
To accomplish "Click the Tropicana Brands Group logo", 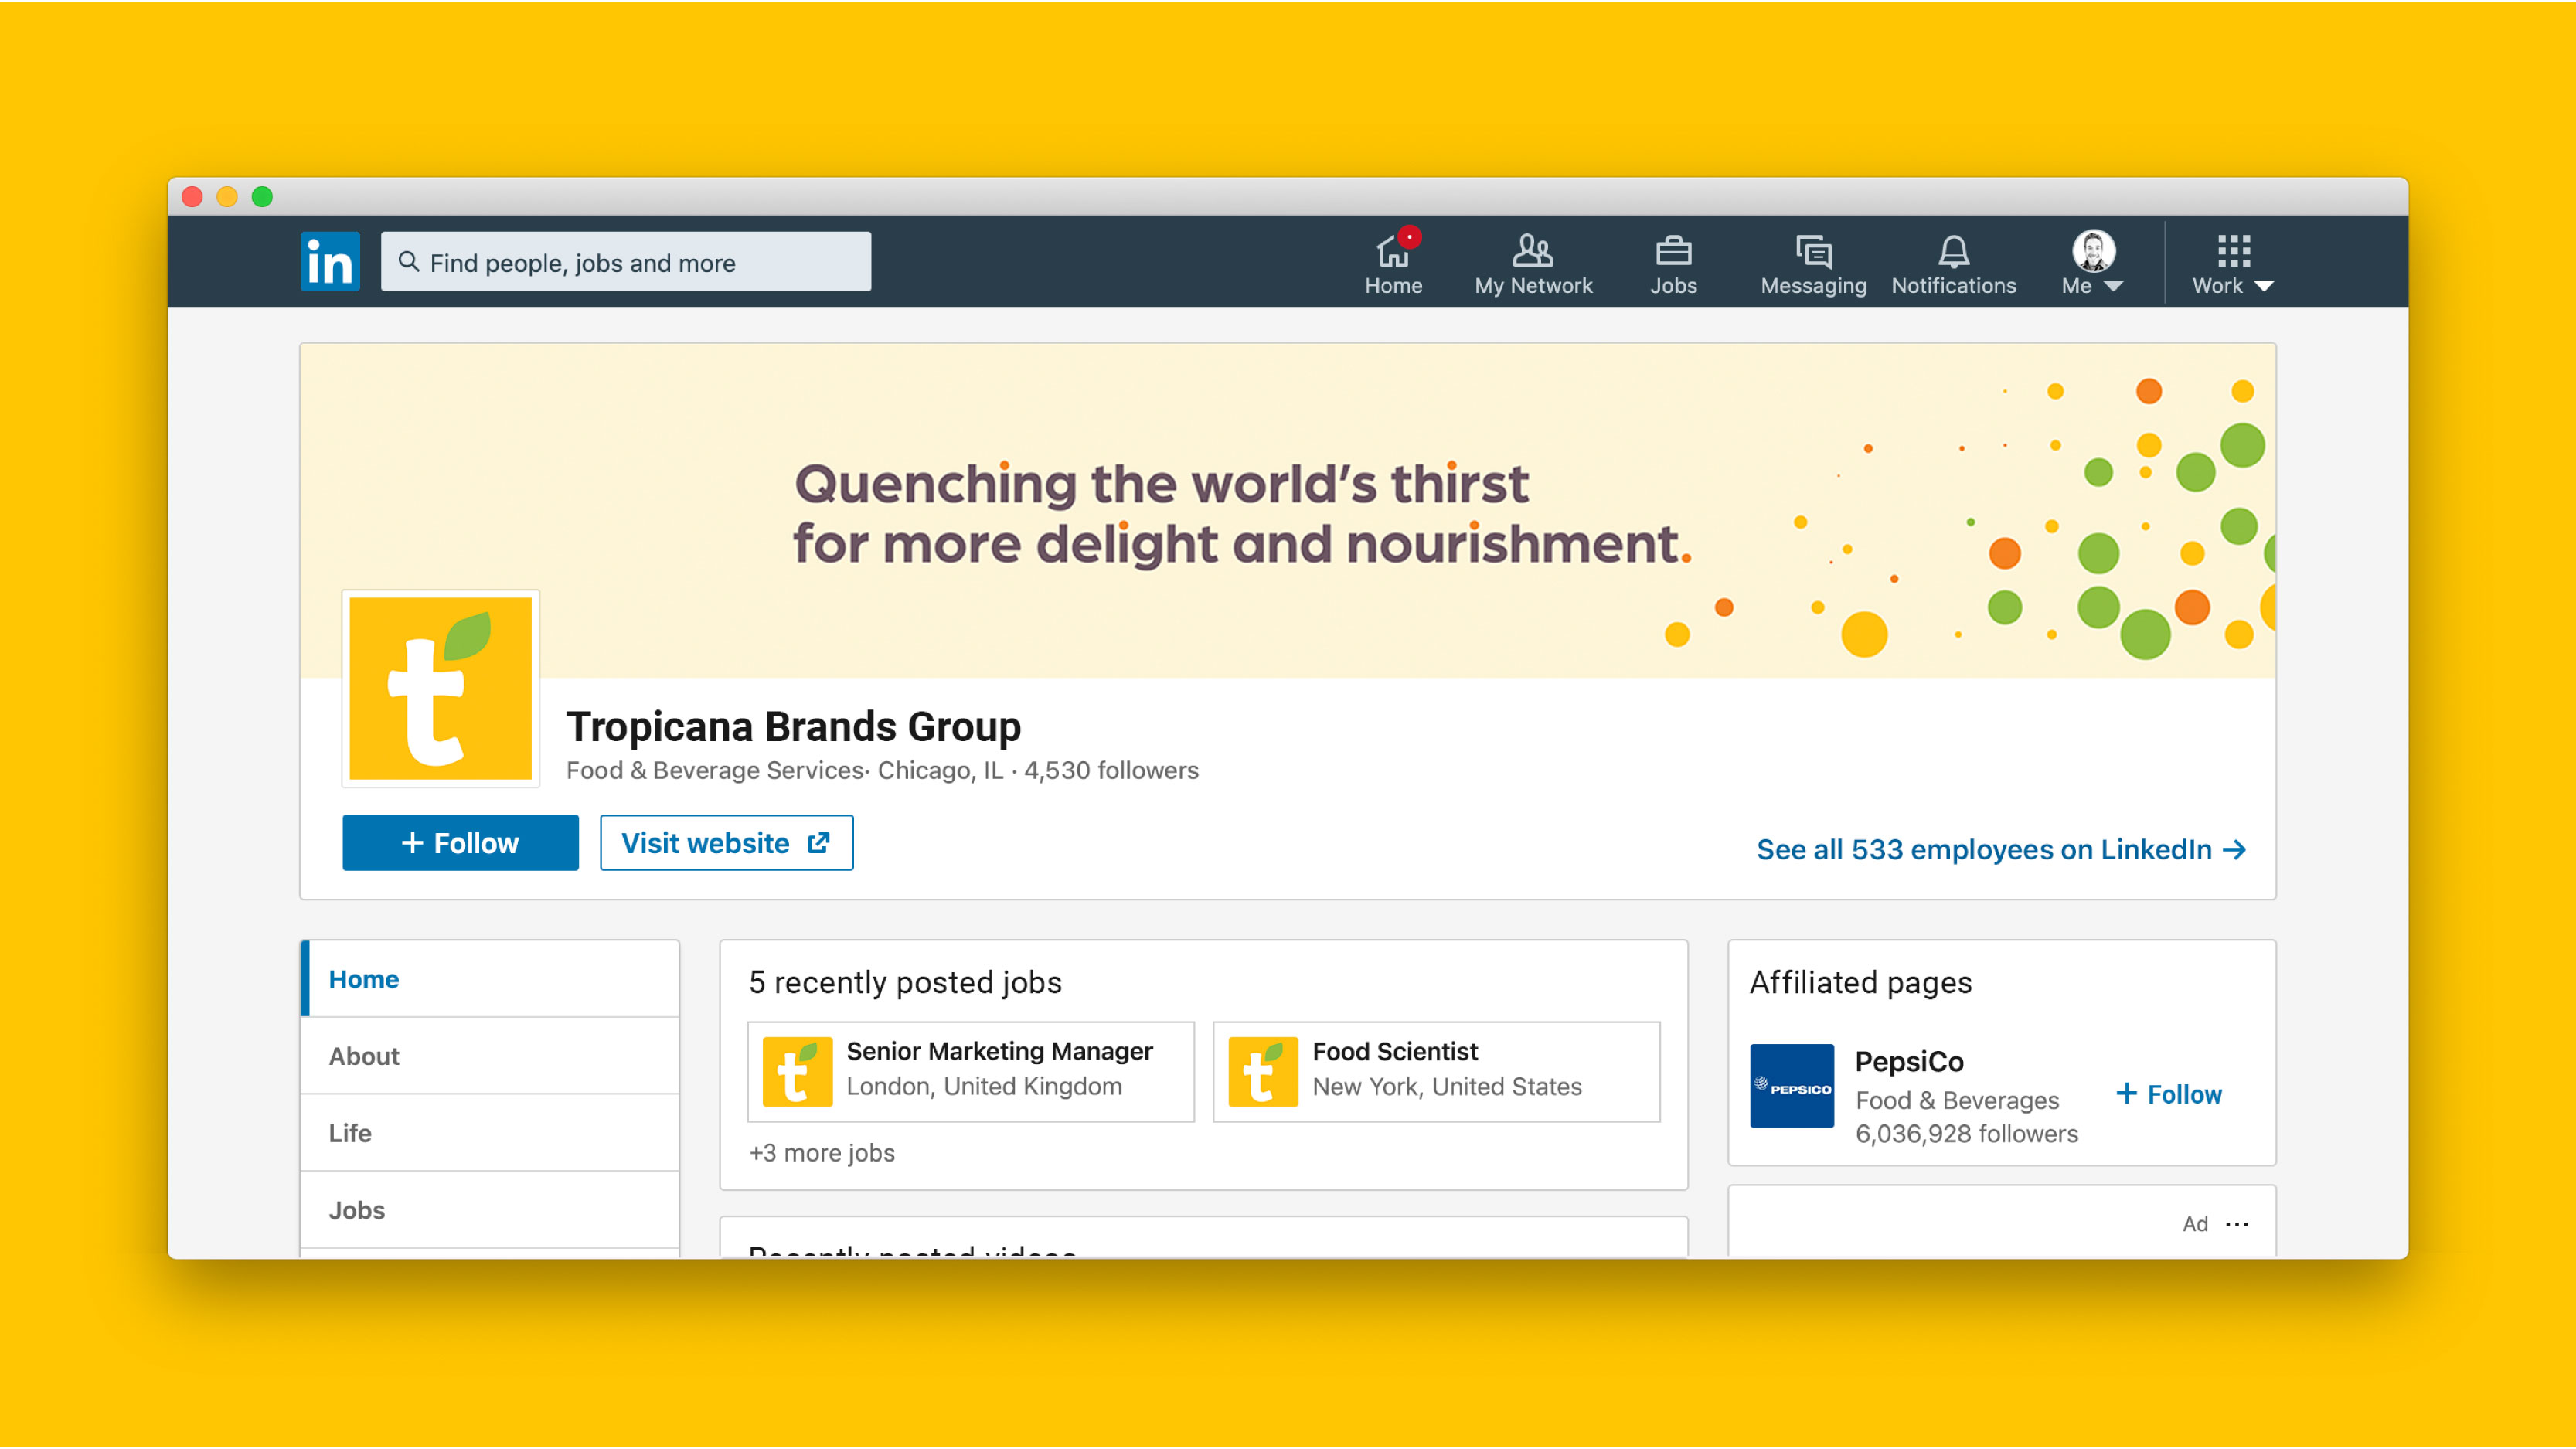I will (440, 688).
